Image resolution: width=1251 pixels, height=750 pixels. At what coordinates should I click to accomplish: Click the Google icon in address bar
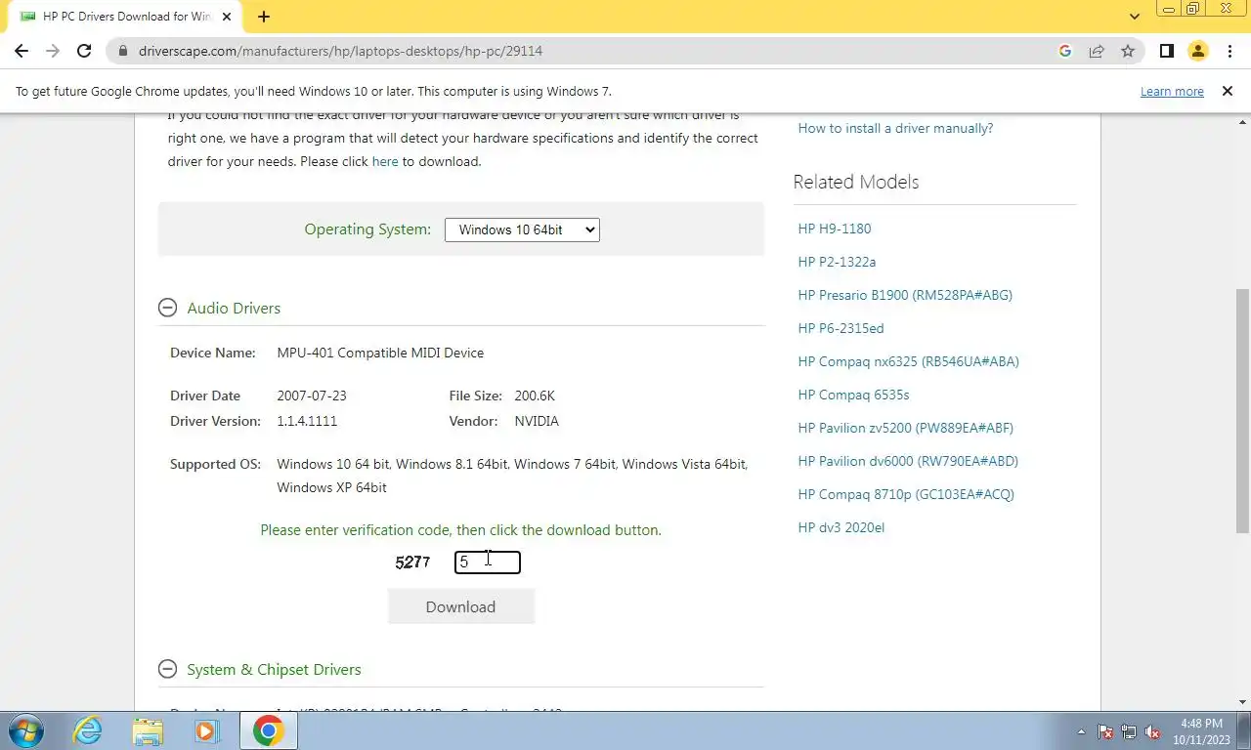pos(1065,51)
